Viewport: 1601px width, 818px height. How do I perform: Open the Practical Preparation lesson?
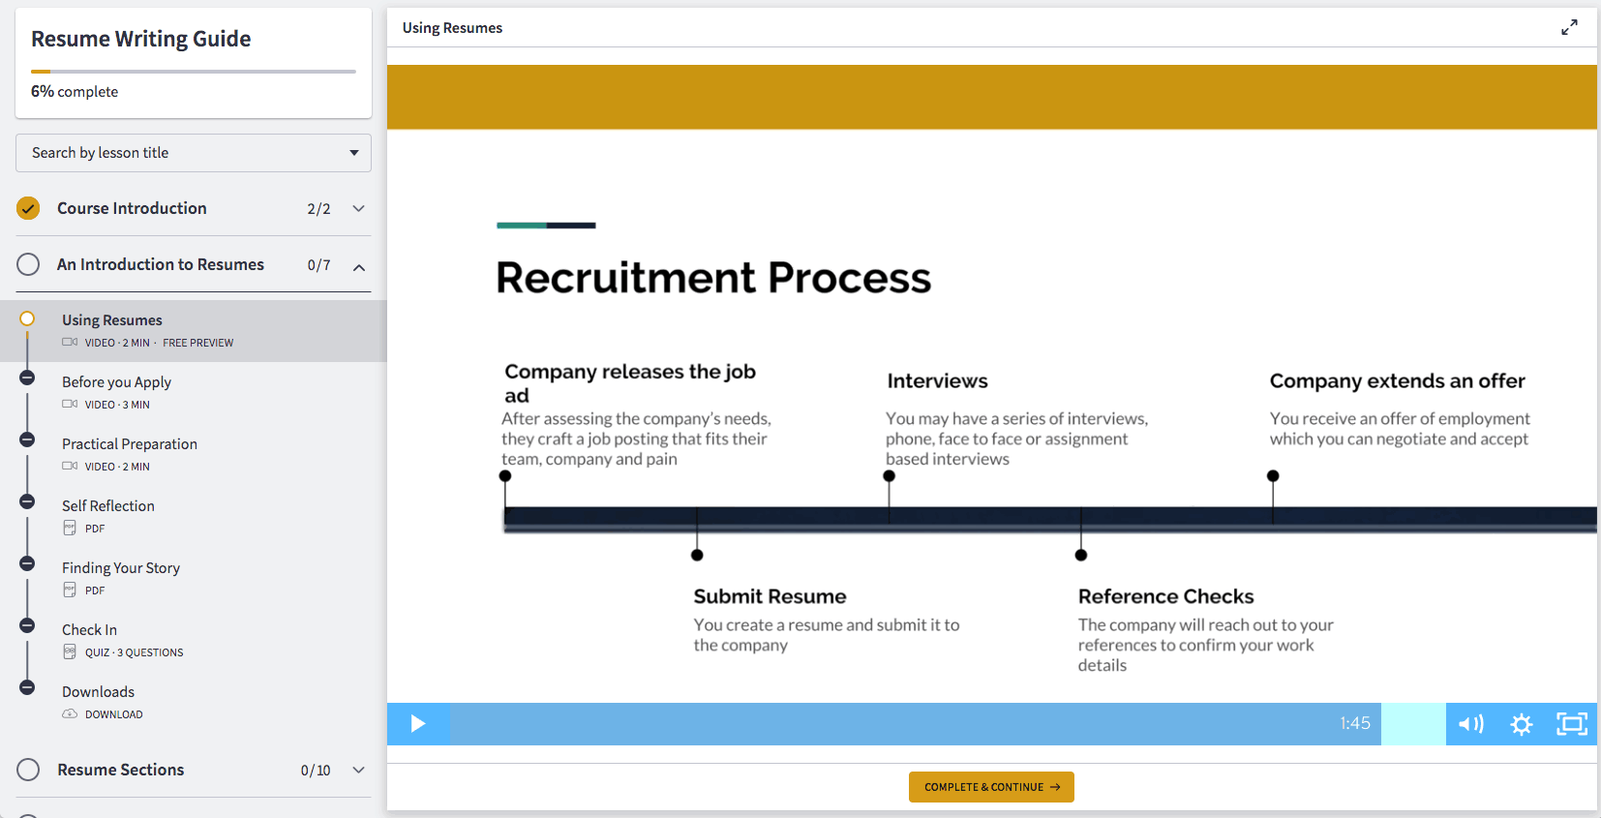click(194, 454)
